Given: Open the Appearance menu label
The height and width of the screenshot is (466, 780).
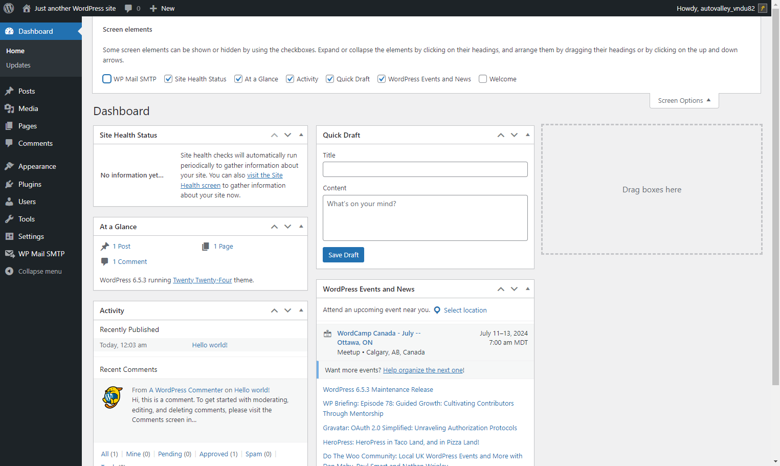Looking at the screenshot, I should 37,166.
